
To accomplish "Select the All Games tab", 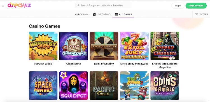I will point(123,14).
